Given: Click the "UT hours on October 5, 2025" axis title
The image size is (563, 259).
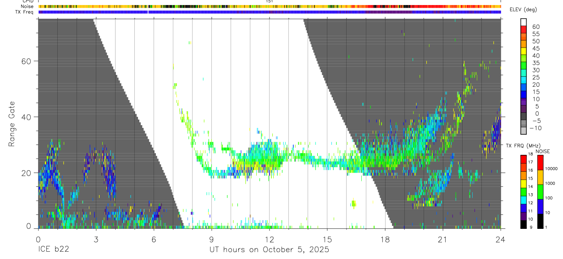Looking at the screenshot, I should tap(270, 250).
